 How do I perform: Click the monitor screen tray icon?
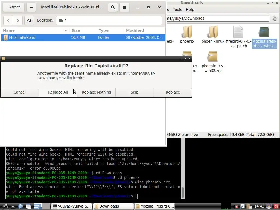269,206
